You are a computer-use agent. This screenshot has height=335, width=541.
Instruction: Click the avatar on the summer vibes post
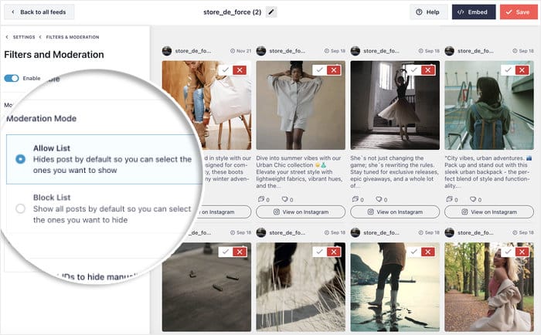coord(261,51)
